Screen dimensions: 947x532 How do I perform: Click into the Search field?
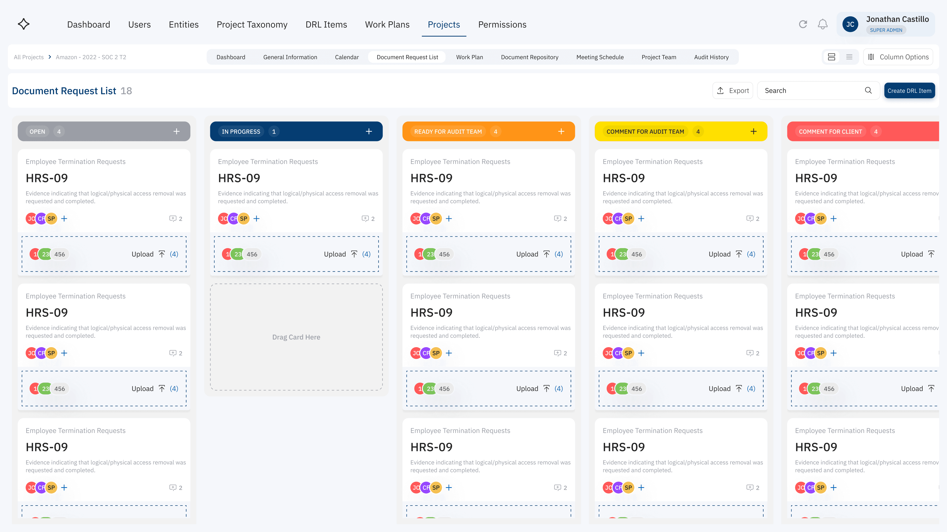pos(809,91)
